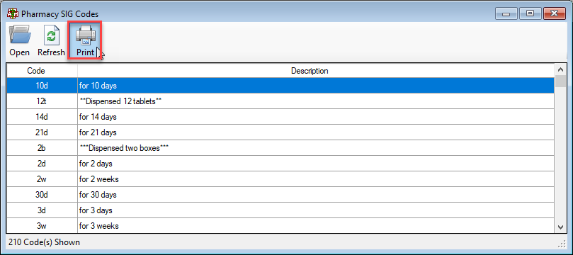The image size is (573, 255).
Task: Select the 2d code cell
Action: [42, 164]
